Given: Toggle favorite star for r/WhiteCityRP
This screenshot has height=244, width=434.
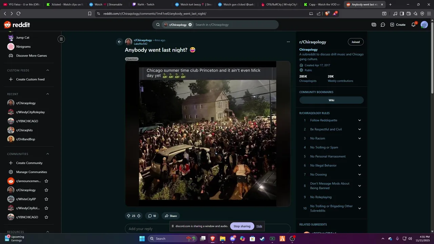Looking at the screenshot, I should pos(46,199).
